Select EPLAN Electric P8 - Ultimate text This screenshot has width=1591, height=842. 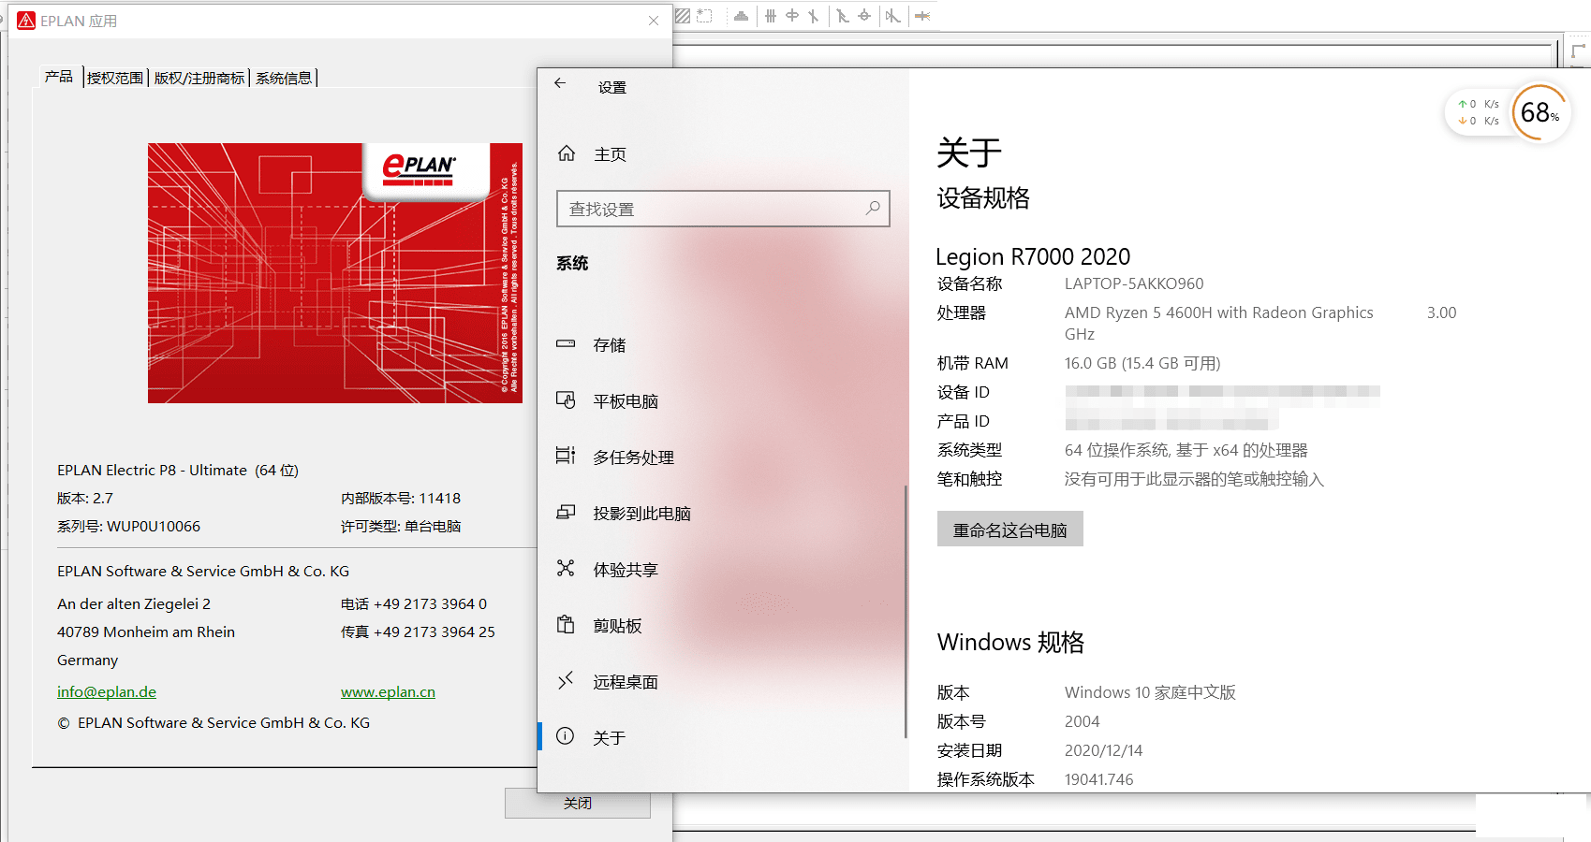tap(178, 470)
